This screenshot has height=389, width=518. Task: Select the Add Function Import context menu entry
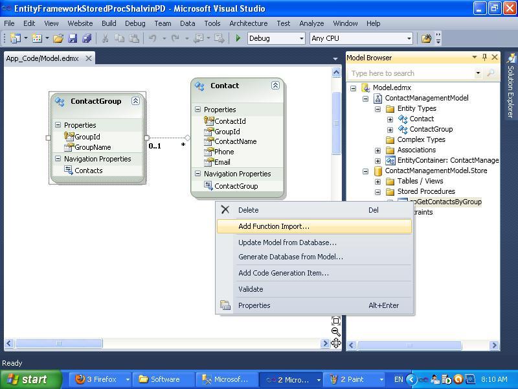point(272,228)
